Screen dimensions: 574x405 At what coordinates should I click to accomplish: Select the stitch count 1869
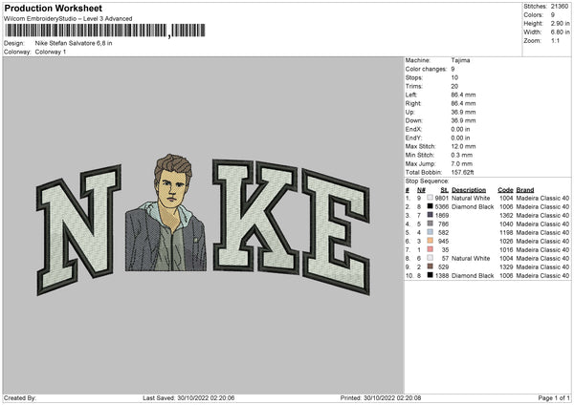(442, 215)
